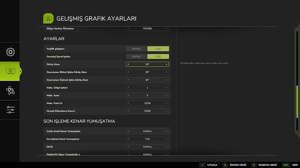Decrease Görüş Alanı with left arrow
300x168 pixels.
128,65
